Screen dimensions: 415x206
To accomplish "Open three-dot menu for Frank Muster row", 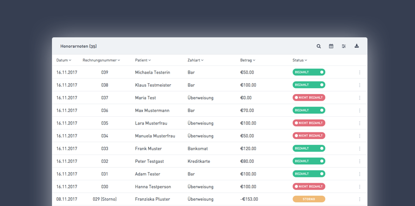I will tap(359, 148).
